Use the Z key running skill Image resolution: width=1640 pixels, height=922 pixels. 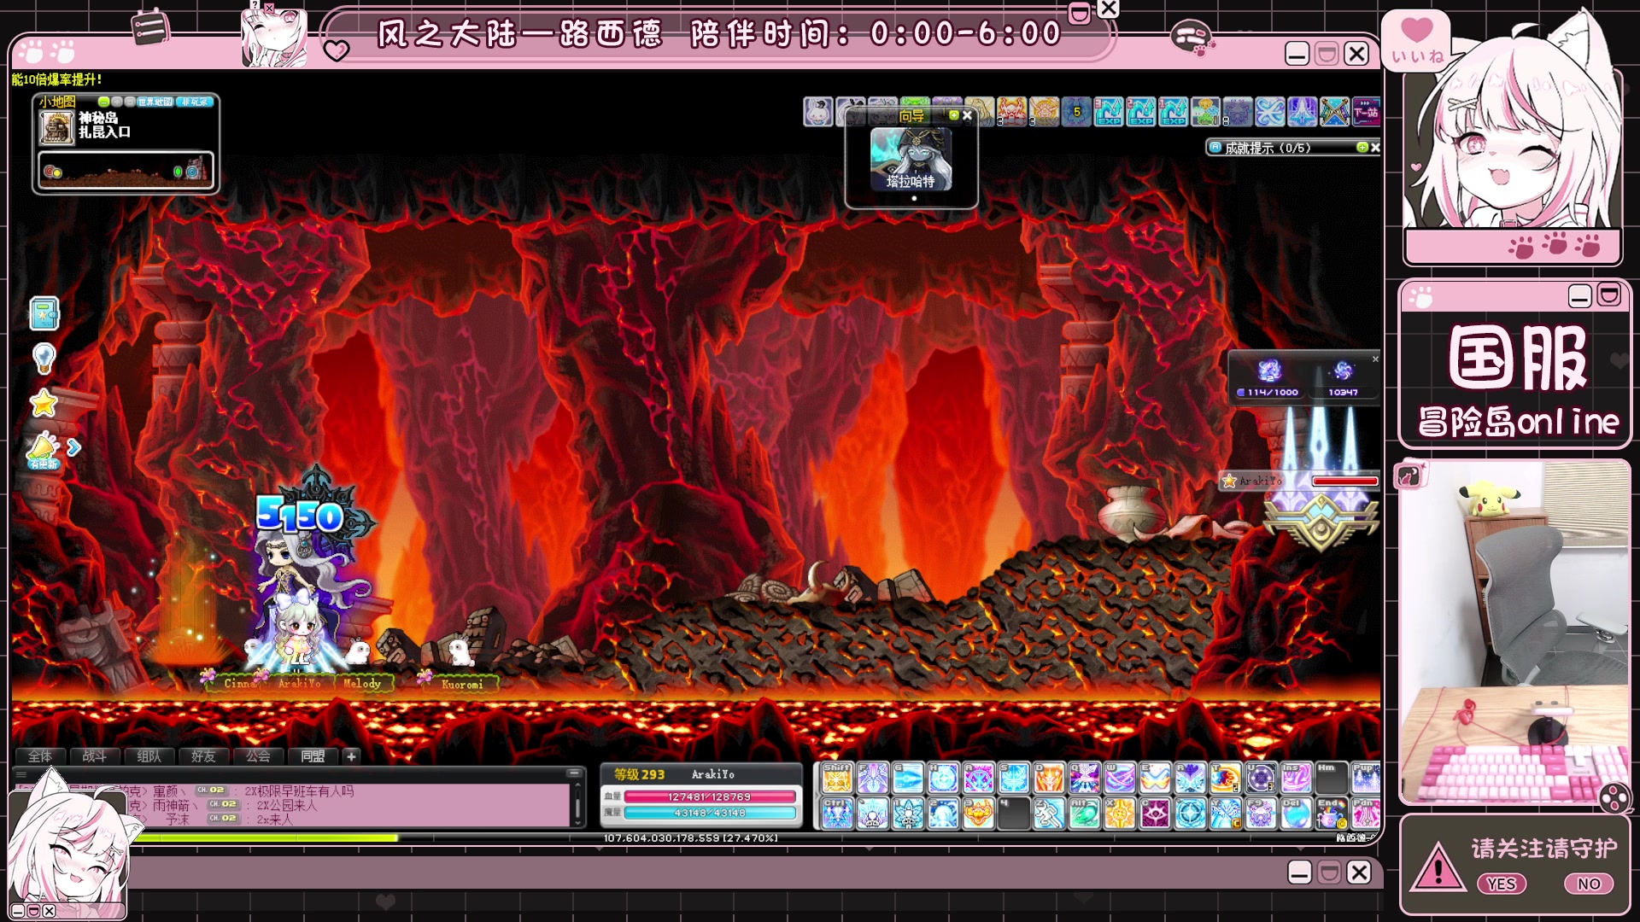(1048, 814)
